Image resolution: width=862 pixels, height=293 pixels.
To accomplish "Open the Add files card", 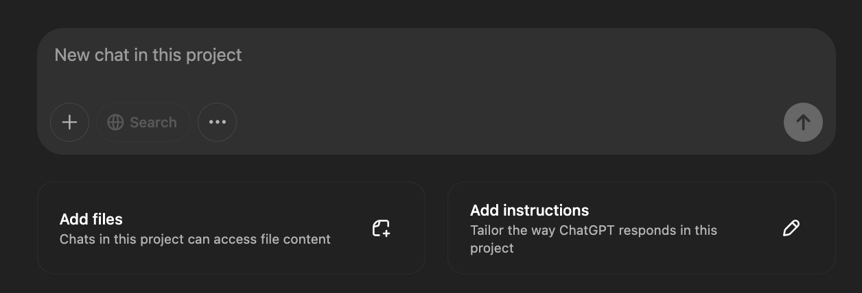I will pos(231,228).
